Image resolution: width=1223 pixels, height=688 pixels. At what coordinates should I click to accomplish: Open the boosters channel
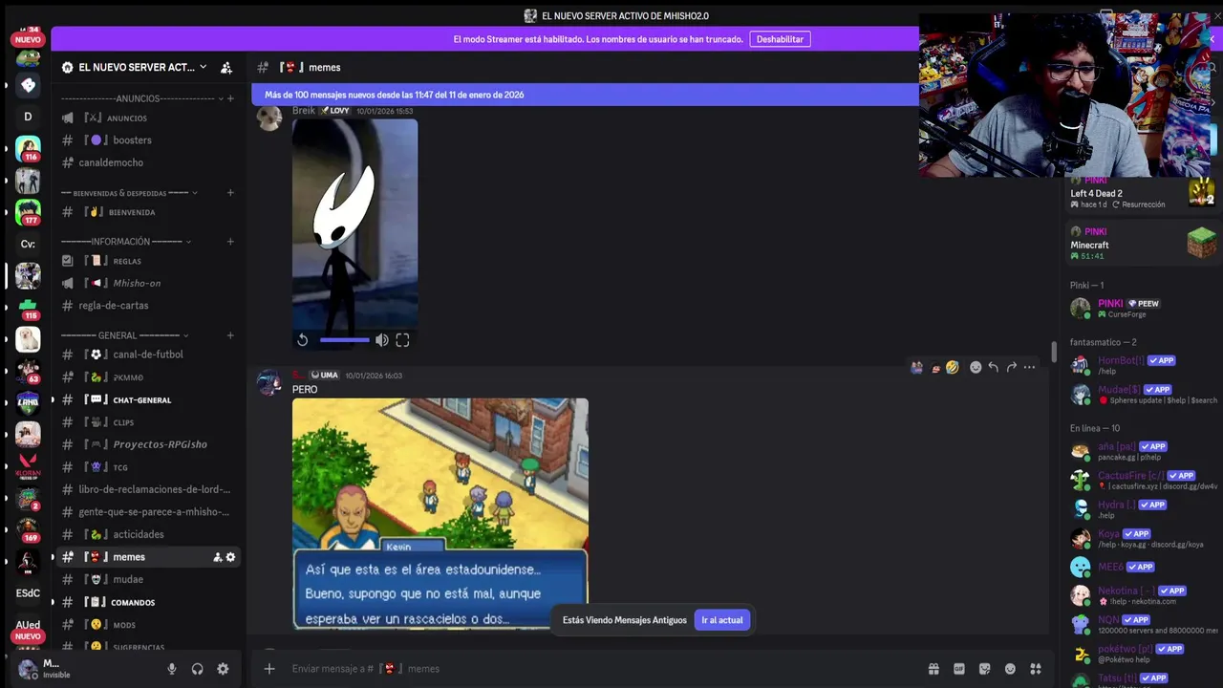click(146, 140)
